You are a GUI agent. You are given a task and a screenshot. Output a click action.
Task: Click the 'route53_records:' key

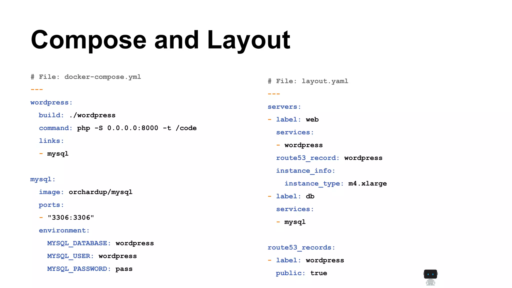tap(301, 247)
